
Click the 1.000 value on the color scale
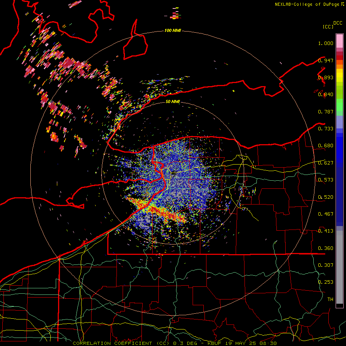(326, 43)
